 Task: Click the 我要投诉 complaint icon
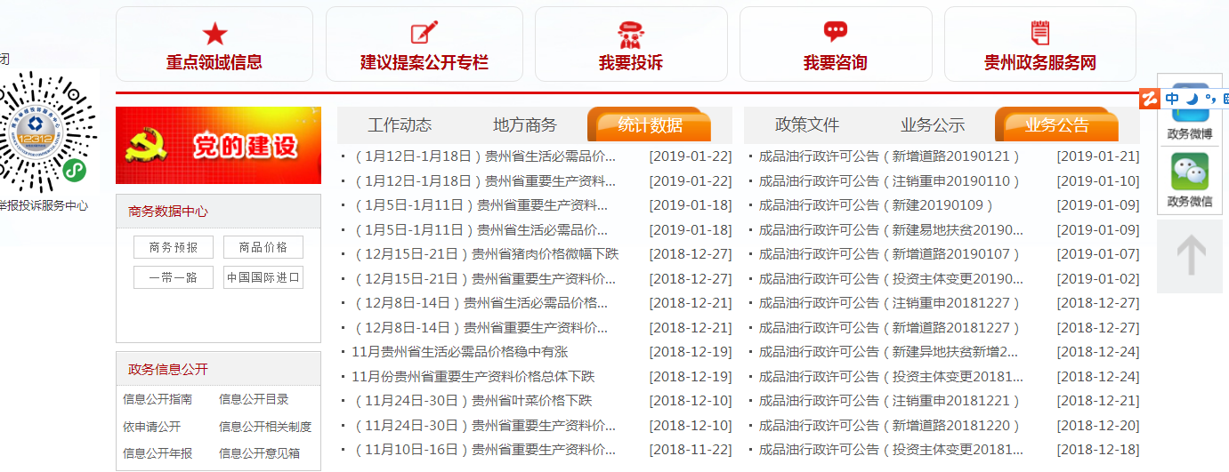pos(631,34)
